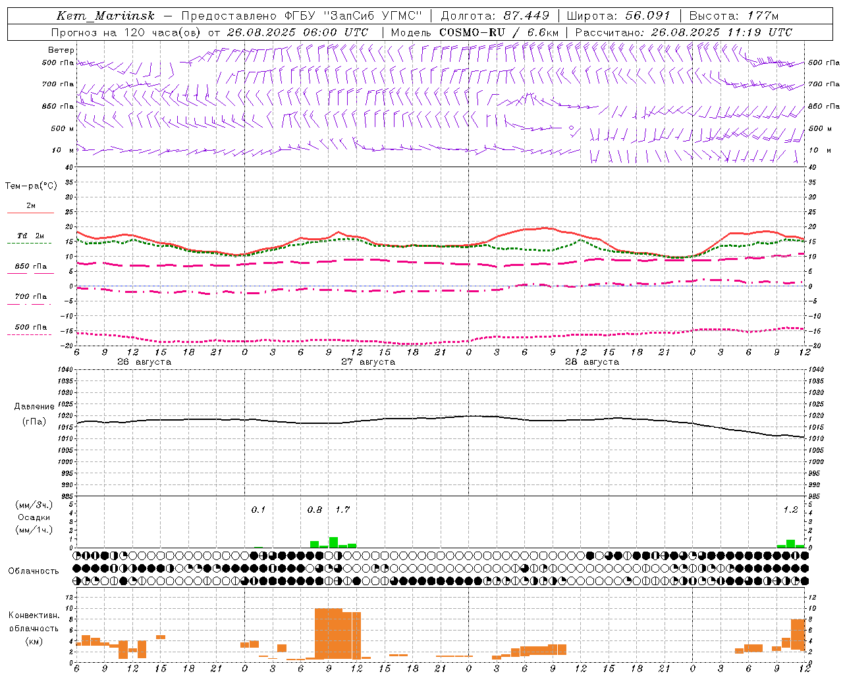Select the text "Предоставлено ФГБУ ЗапСиб УГМС"
Screen dimensions: 843x674
point(301,16)
